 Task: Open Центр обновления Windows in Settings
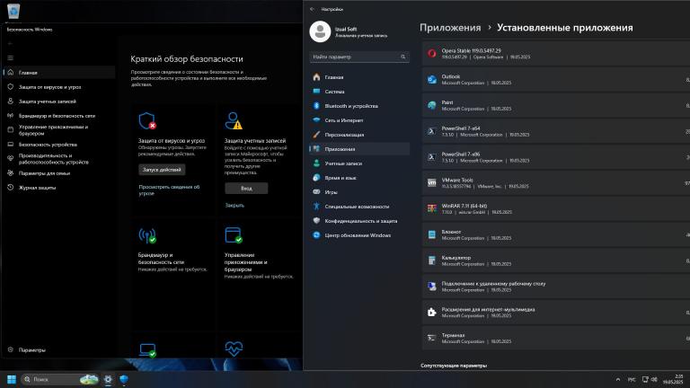tap(359, 235)
